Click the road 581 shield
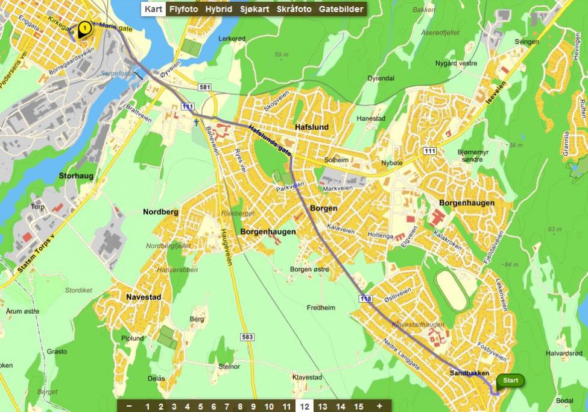Screen dimensions: 588x412 [x=204, y=87]
